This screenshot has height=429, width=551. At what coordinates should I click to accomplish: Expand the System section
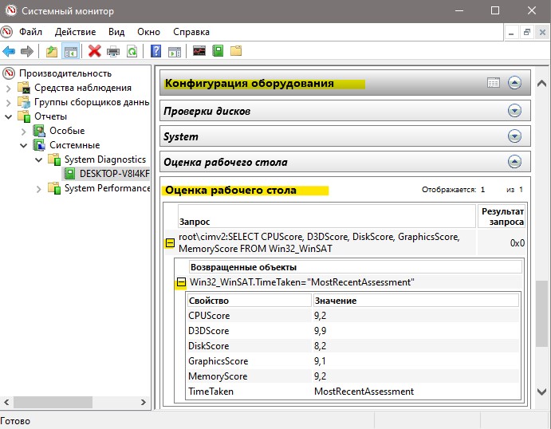(514, 136)
